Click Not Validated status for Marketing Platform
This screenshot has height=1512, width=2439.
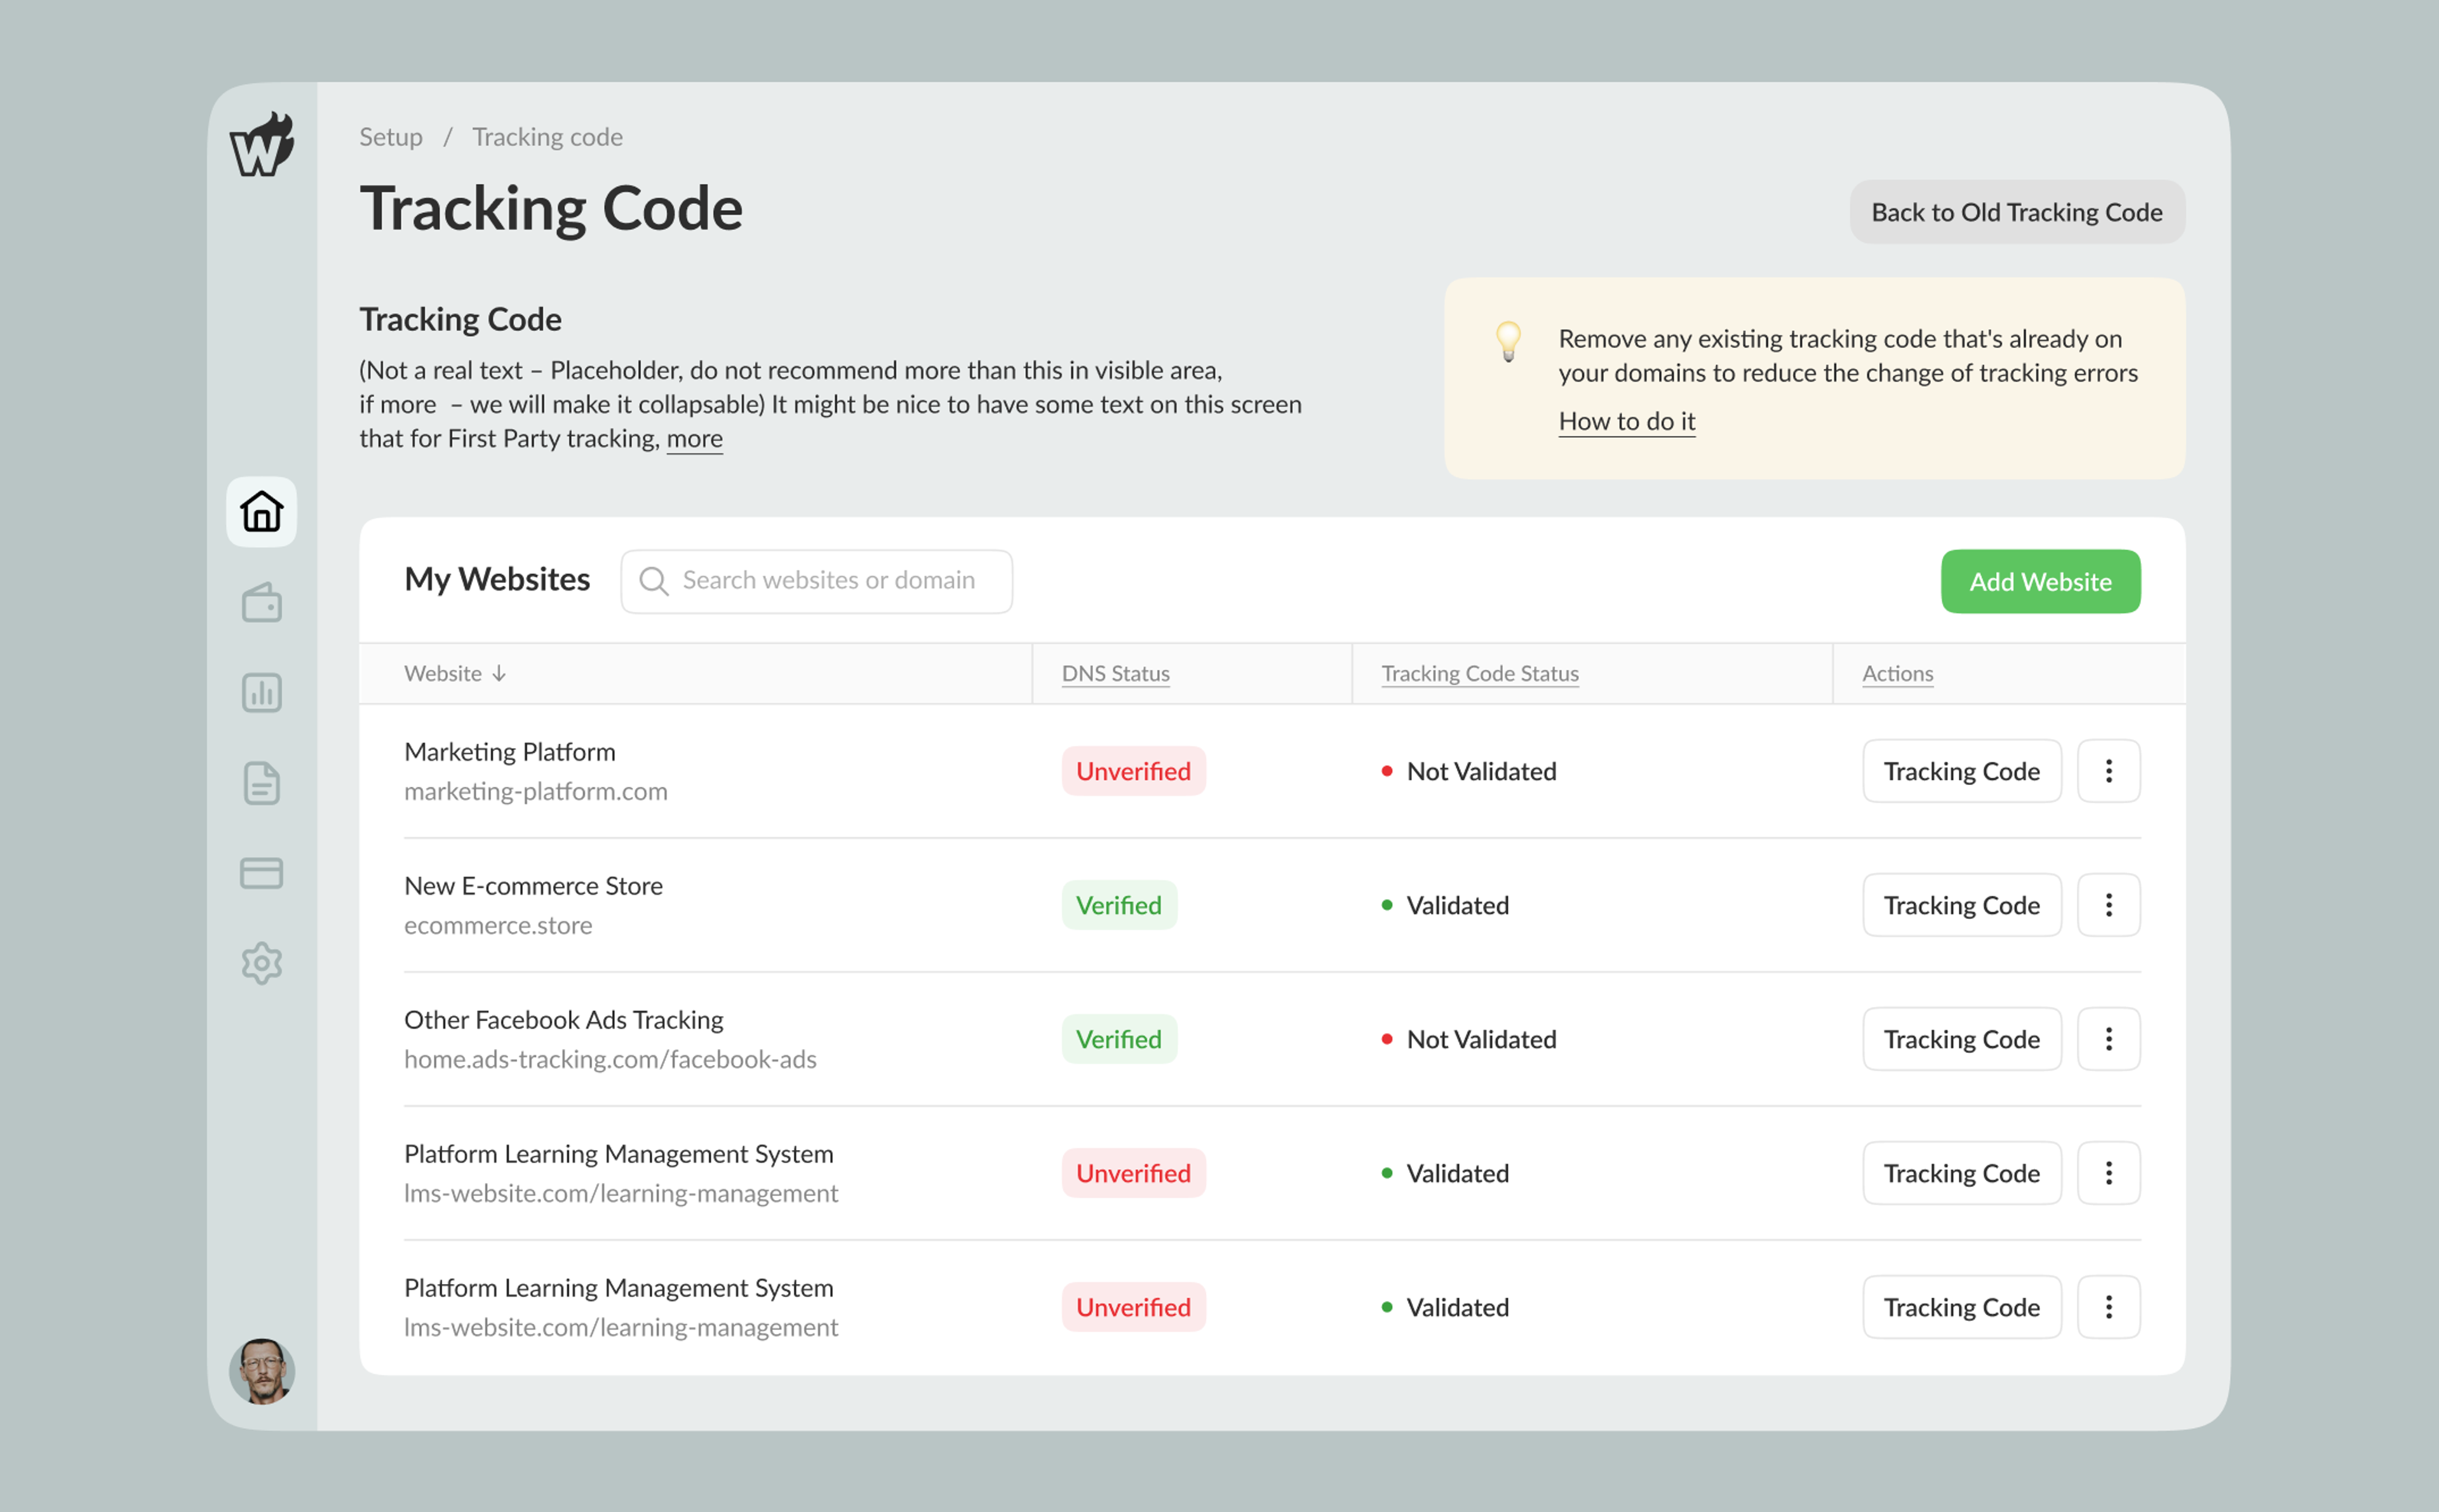(x=1469, y=771)
